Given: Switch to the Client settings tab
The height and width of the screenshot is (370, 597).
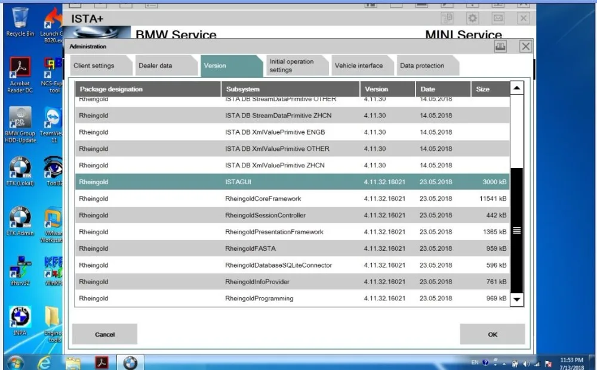Looking at the screenshot, I should click(x=101, y=66).
